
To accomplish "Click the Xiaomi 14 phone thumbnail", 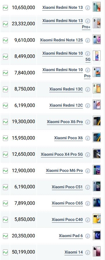I will 97,251.
